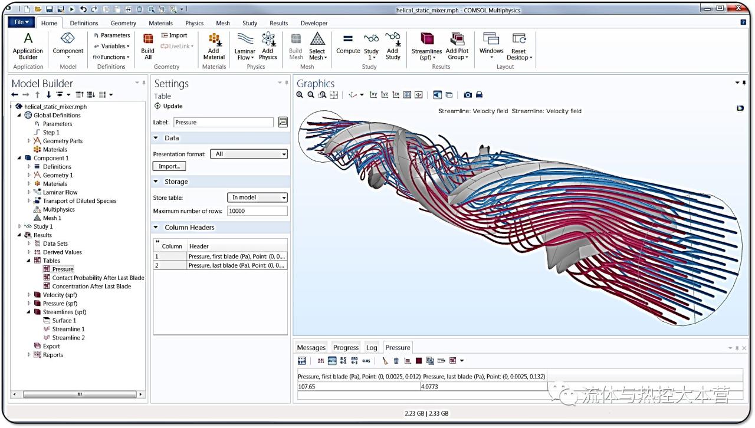
Task: Open the Results ribbon tab
Action: click(x=278, y=23)
